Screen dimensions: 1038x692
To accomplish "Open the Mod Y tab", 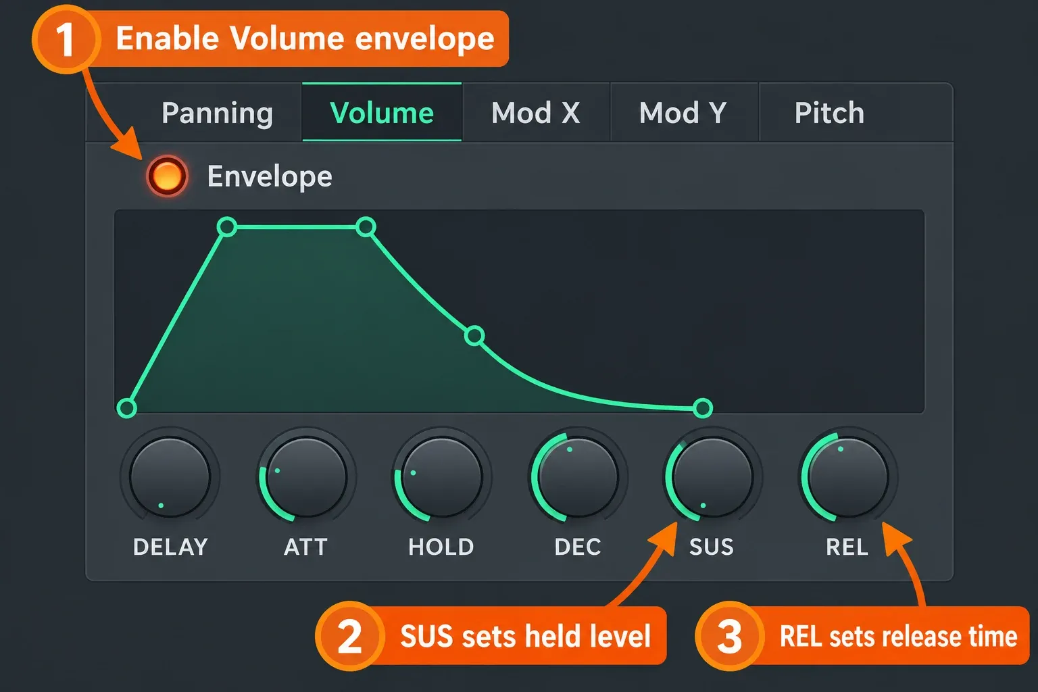I will [683, 113].
